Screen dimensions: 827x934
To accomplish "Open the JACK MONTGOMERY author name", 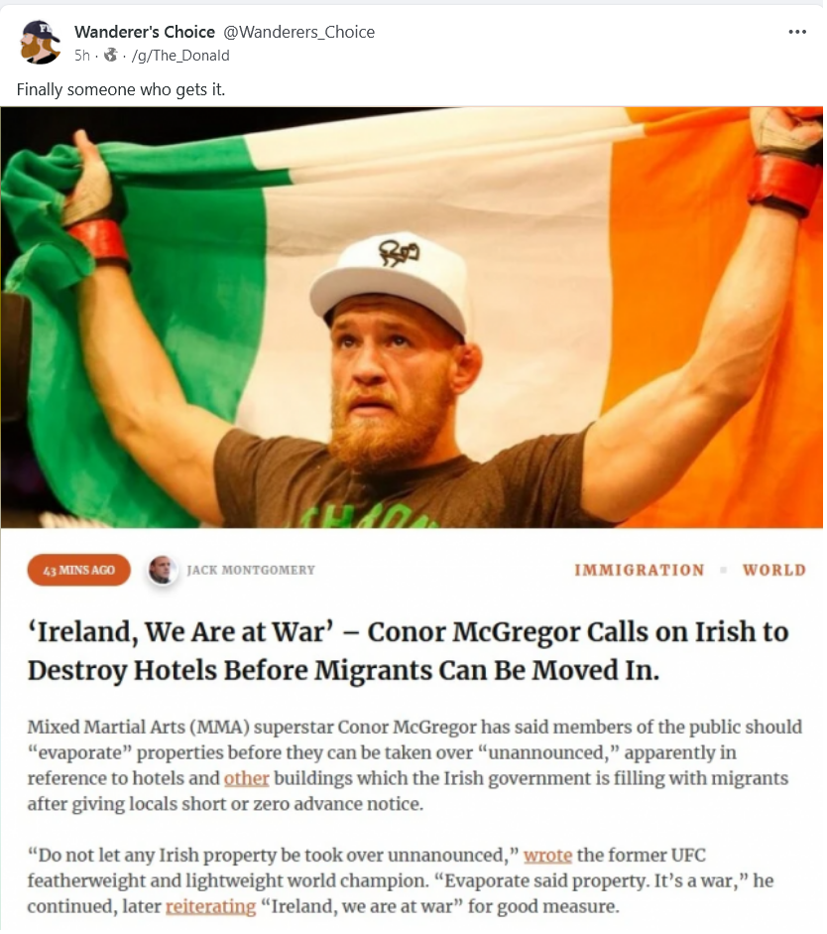I will (x=251, y=570).
